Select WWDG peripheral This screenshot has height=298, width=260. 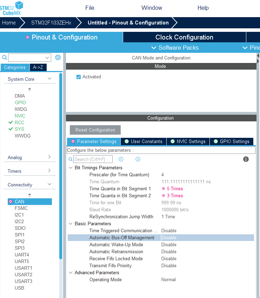[22, 136]
